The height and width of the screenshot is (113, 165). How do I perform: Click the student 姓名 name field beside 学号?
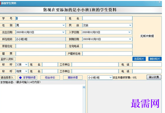coord(107,18)
